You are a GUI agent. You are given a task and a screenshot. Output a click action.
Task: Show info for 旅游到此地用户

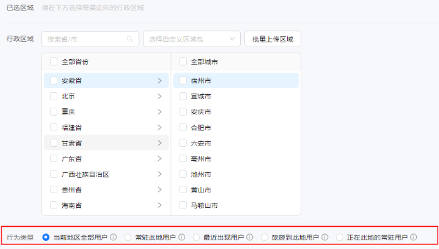[x=325, y=238]
